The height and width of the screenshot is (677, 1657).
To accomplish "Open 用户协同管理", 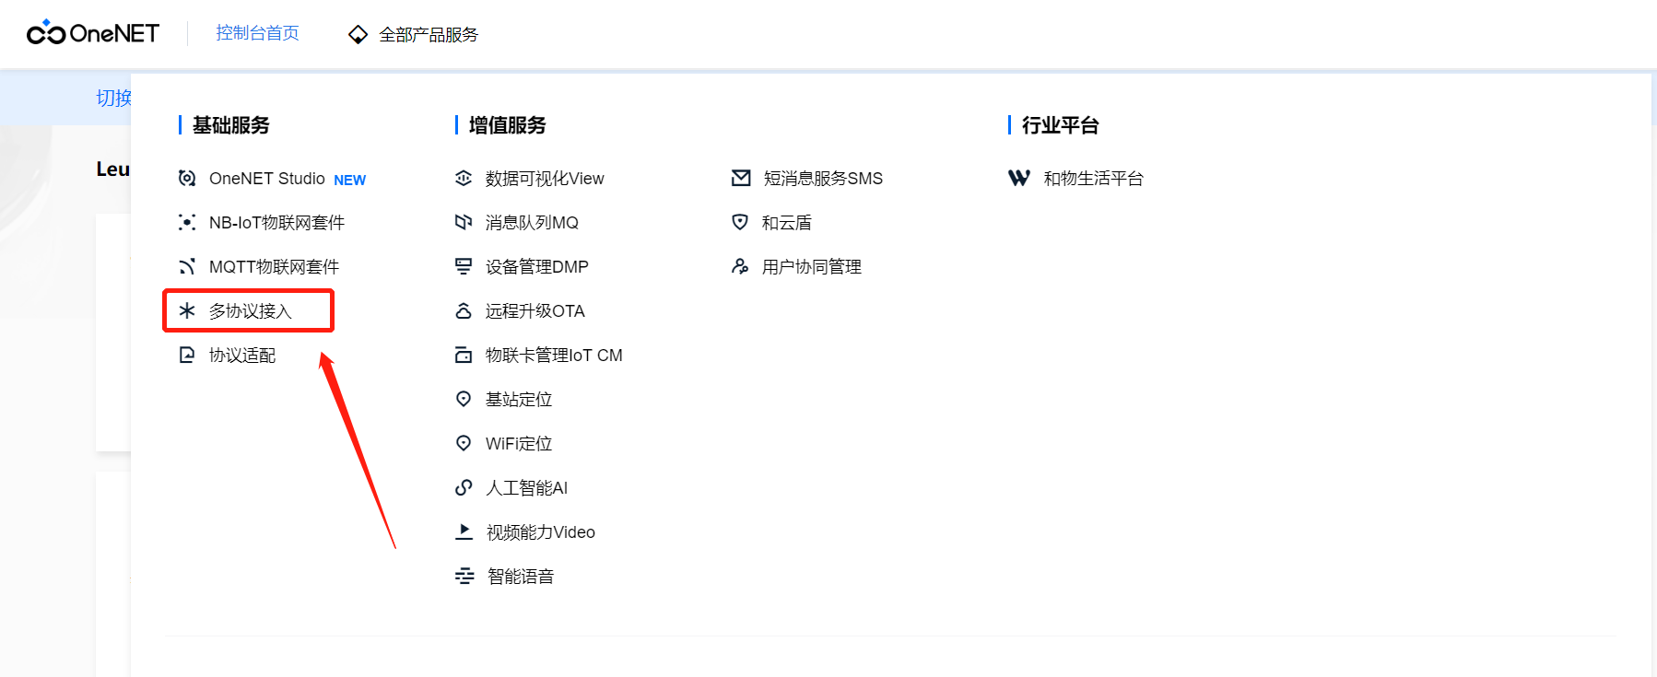I will click(812, 267).
